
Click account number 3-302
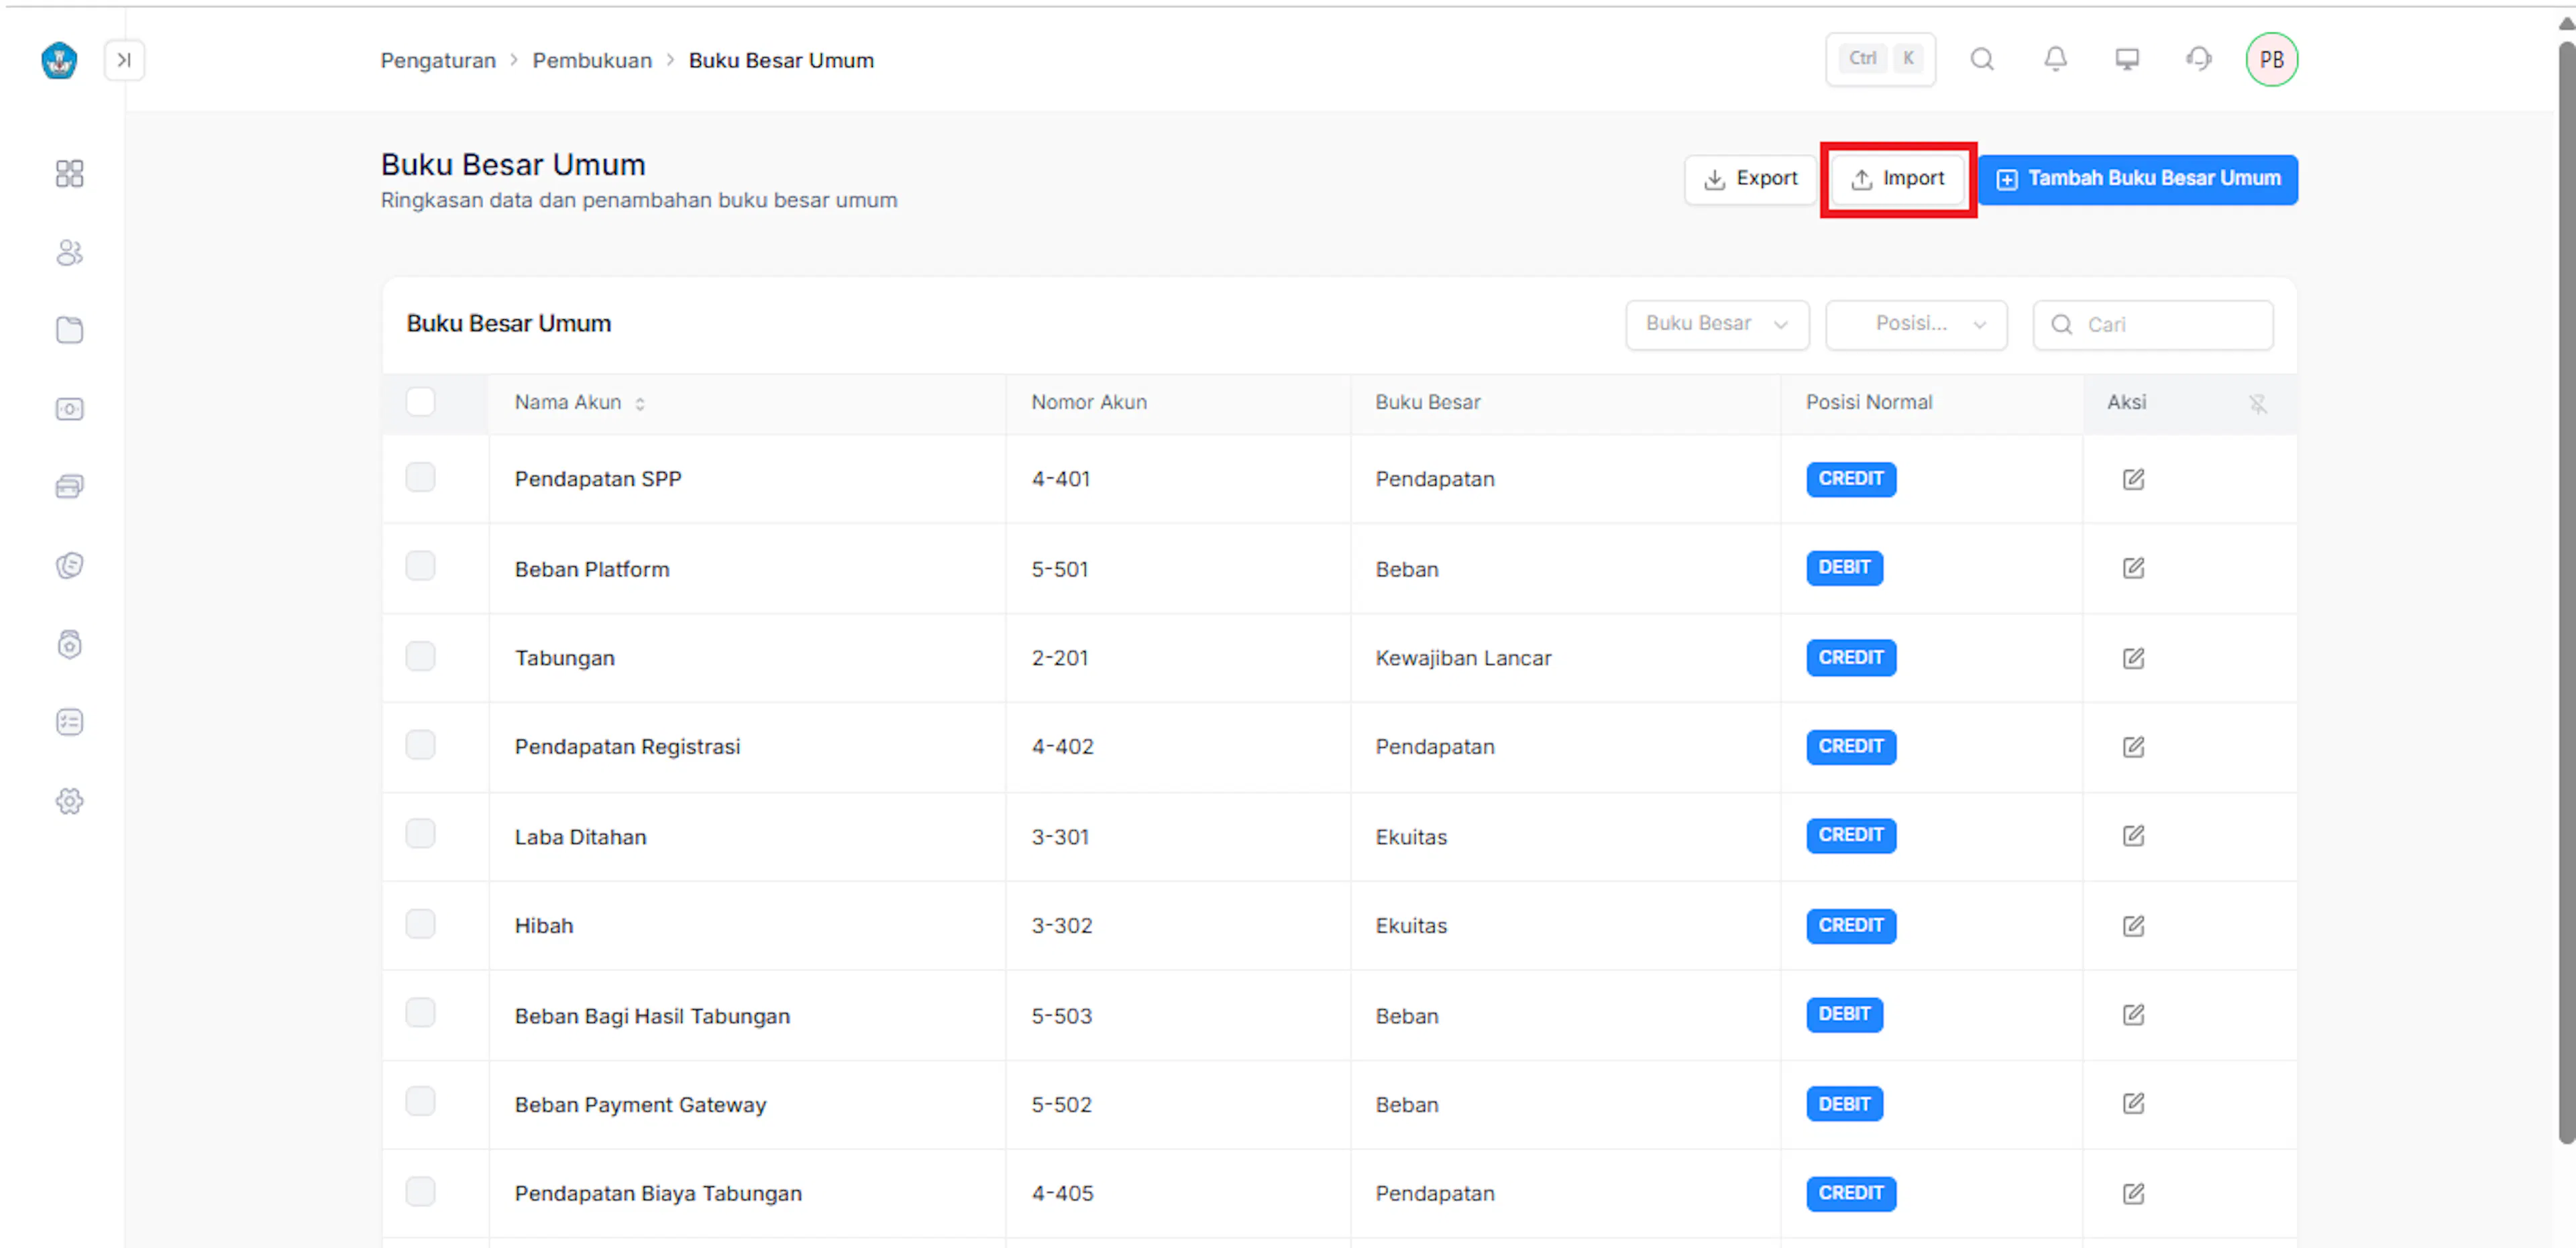pyautogui.click(x=1061, y=926)
